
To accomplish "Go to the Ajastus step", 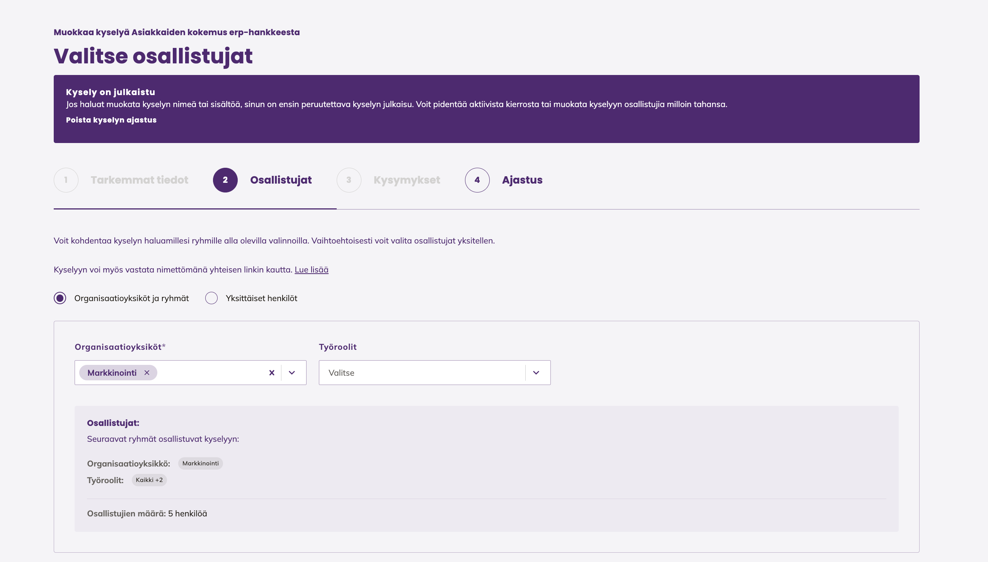I will [522, 180].
